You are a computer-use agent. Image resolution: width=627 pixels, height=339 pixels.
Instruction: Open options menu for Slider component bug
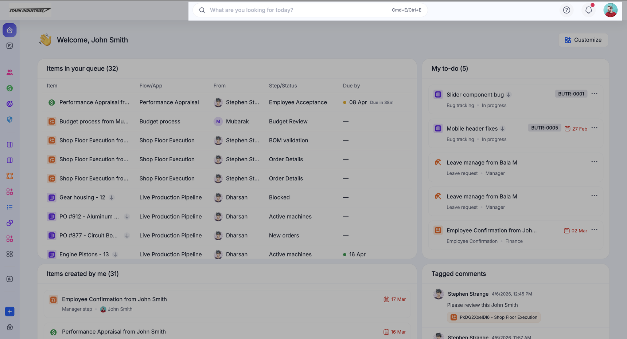pos(594,94)
